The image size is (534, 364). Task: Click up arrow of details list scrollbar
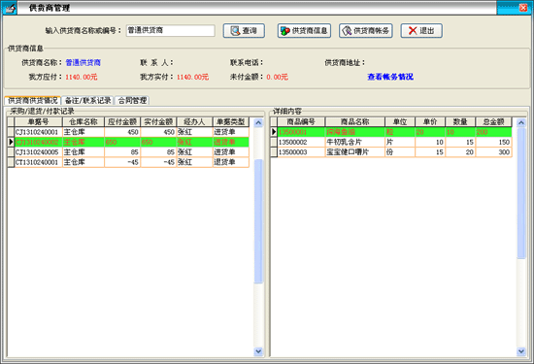[x=521, y=122]
